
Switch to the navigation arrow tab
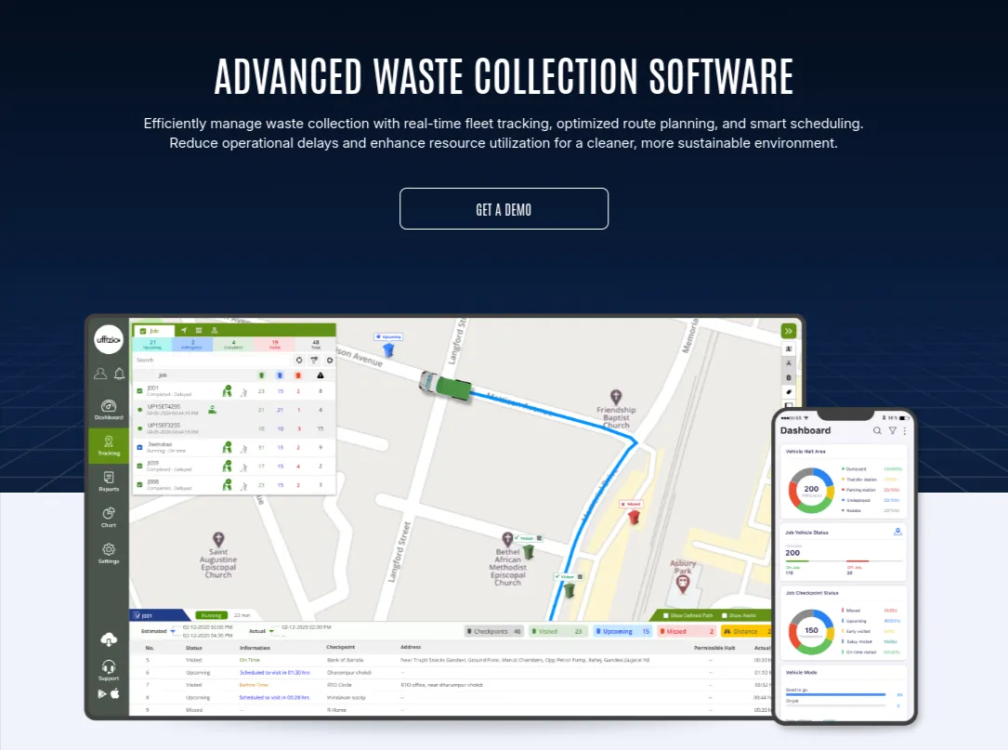pos(183,330)
